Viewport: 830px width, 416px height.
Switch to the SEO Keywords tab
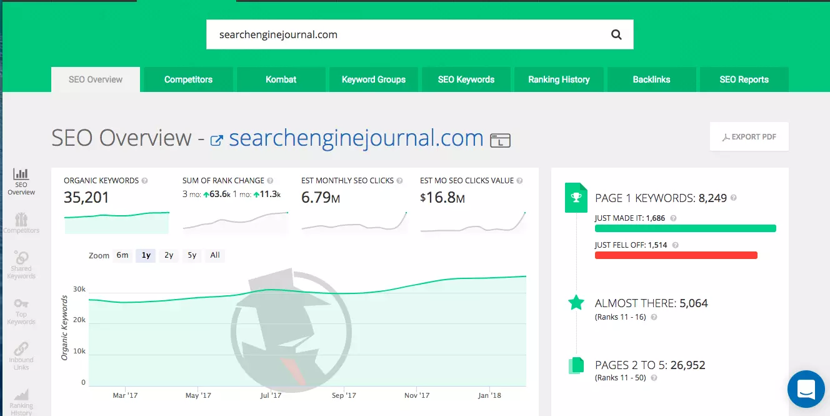[466, 79]
